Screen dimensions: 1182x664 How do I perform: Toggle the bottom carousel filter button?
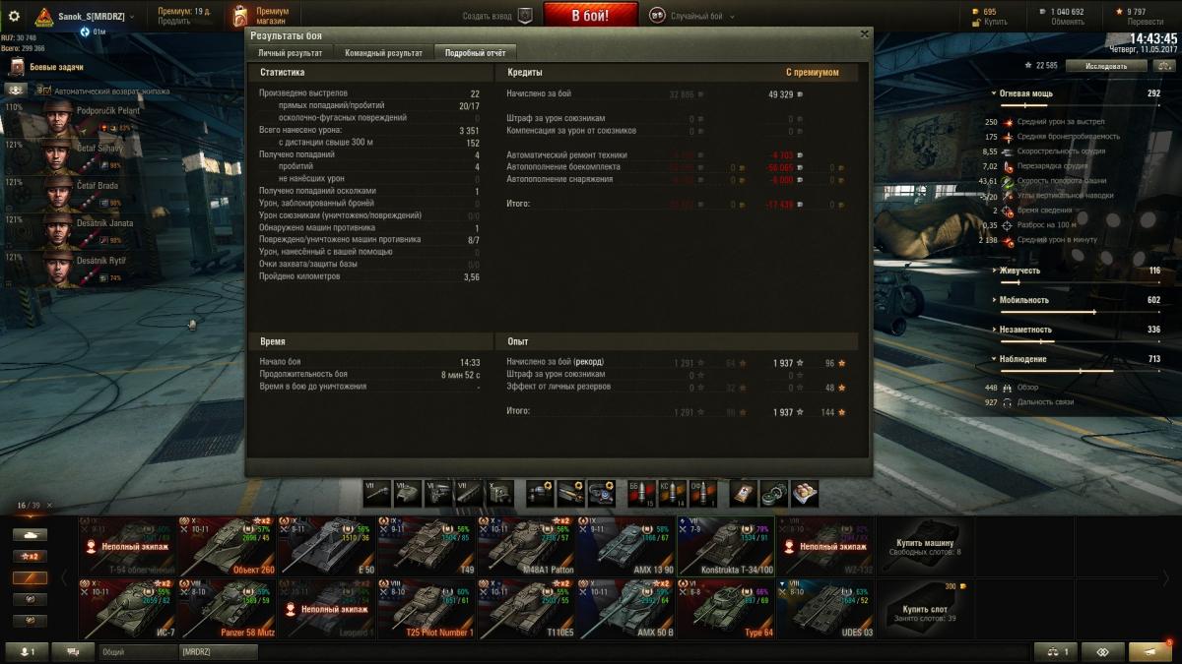click(x=29, y=621)
